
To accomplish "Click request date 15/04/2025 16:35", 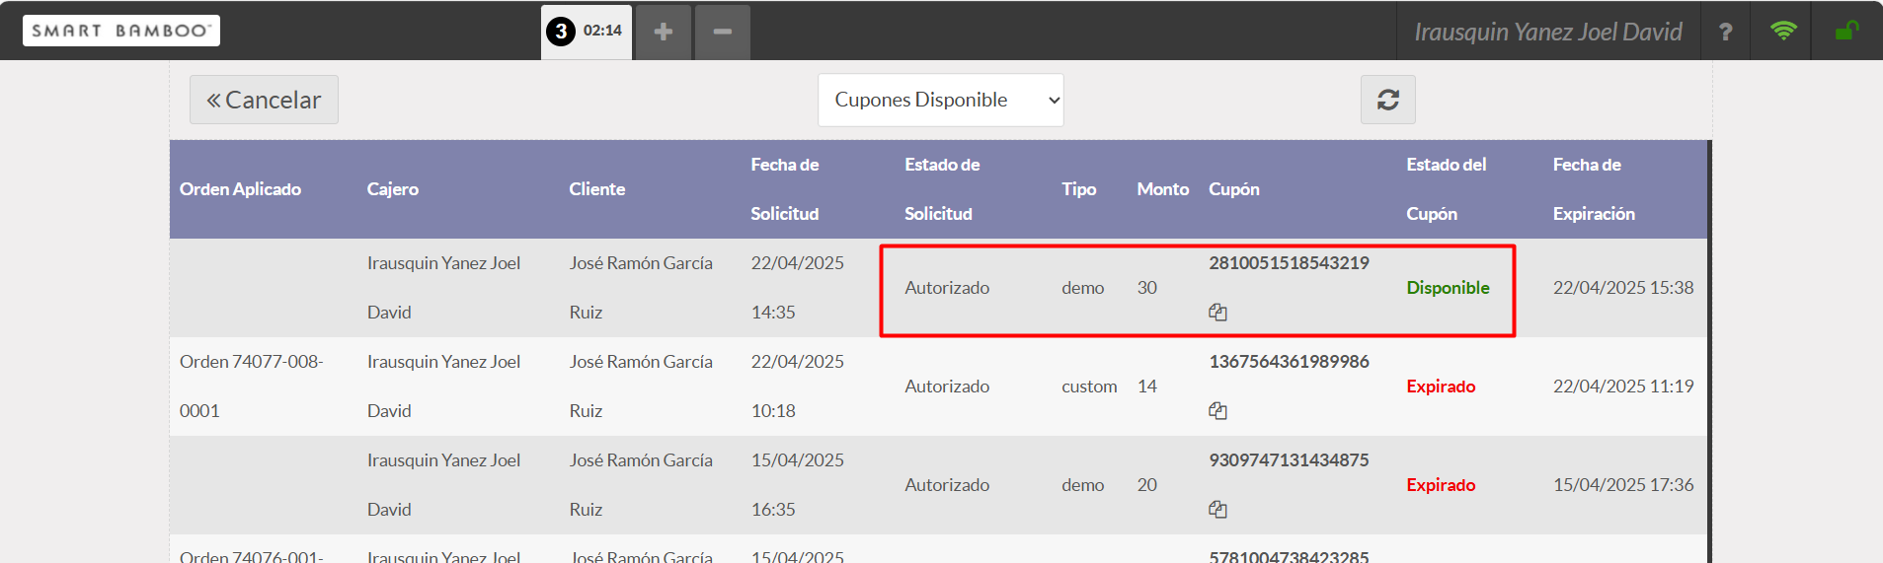I will tap(797, 485).
